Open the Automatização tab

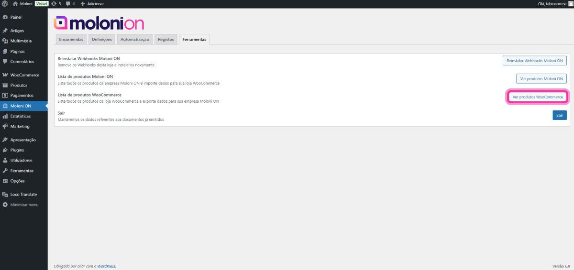point(135,39)
